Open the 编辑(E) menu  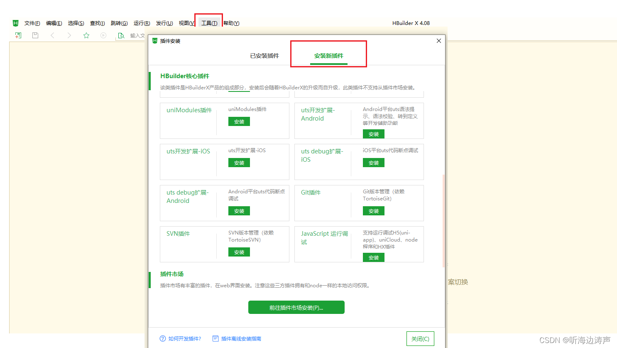54,23
